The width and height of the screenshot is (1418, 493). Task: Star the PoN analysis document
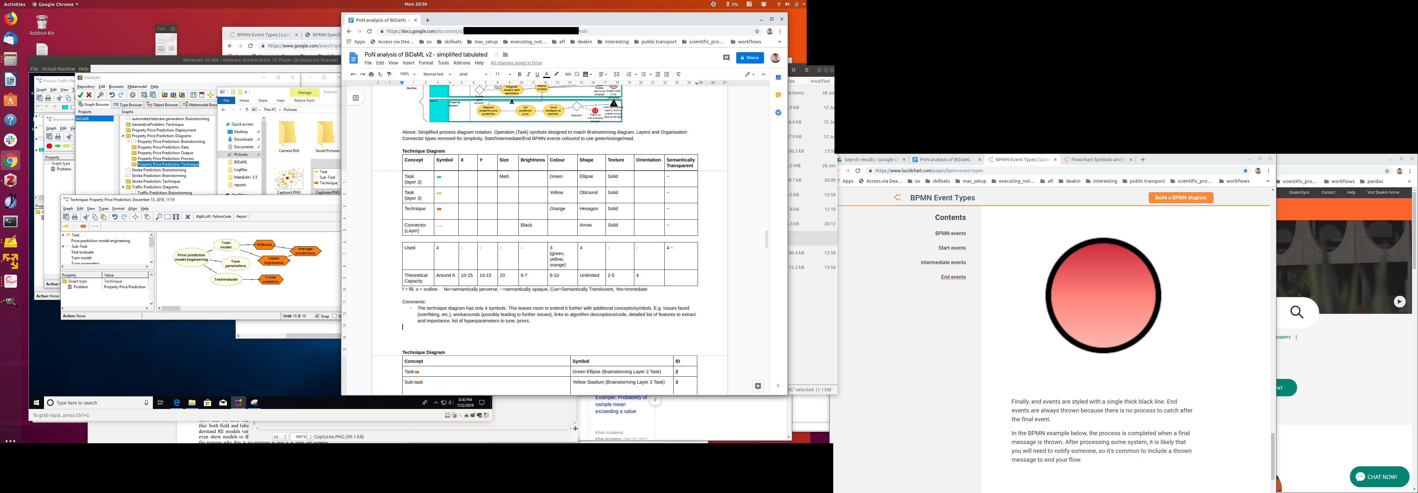coord(496,54)
